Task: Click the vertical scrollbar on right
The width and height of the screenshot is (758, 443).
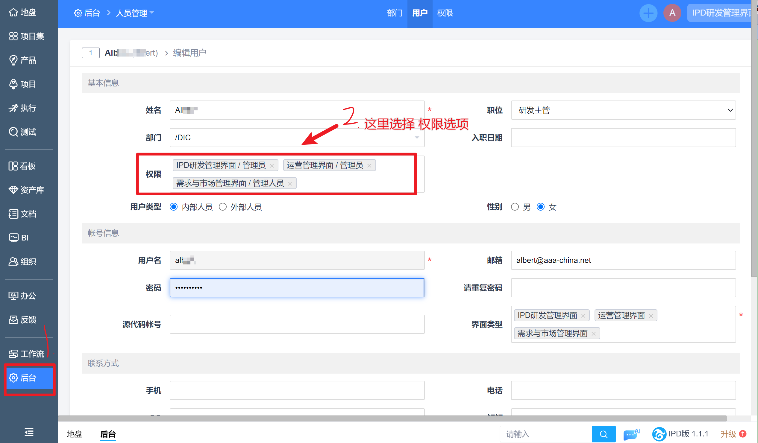Action: pos(754,138)
